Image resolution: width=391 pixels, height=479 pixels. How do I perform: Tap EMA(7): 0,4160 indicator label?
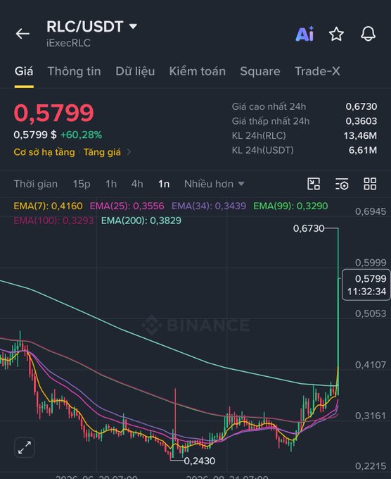49,206
